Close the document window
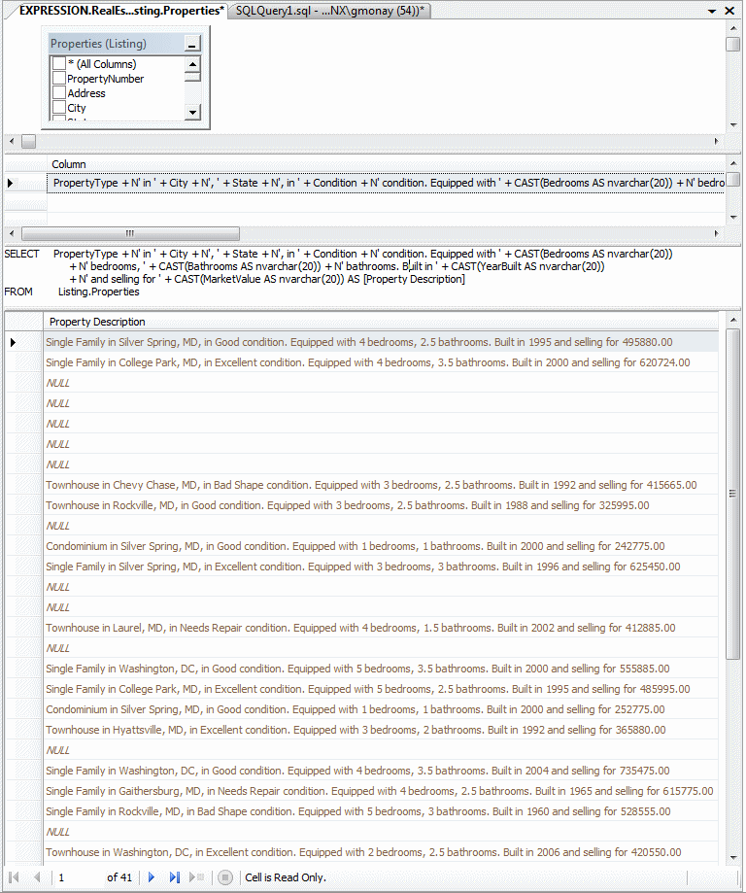Screen dimensions: 746x893 (729, 11)
